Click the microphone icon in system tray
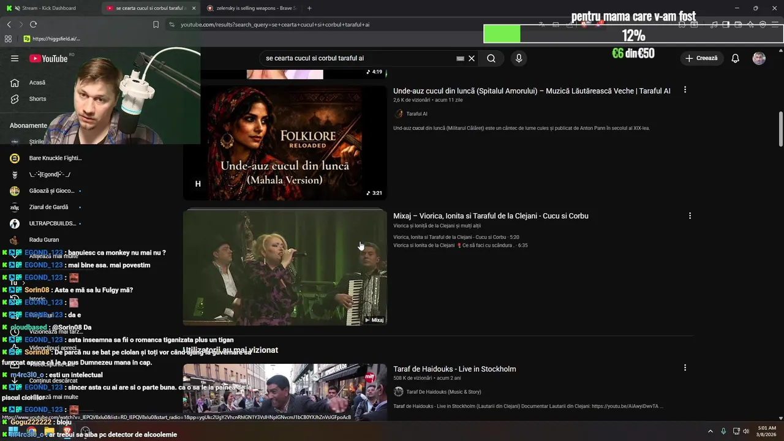This screenshot has height=441, width=784. point(723,431)
